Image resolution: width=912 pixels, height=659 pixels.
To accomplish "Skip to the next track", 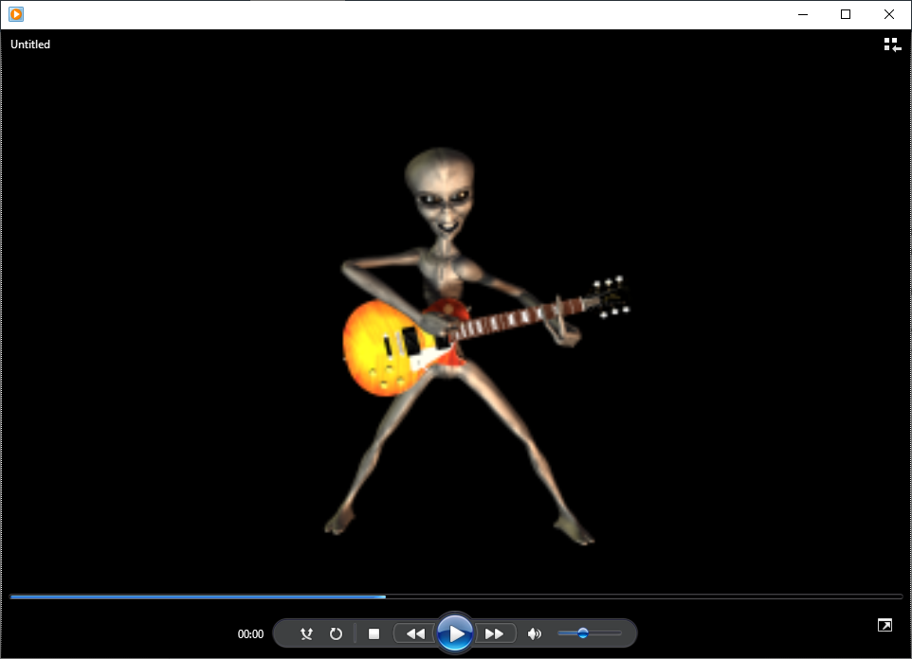I will tap(495, 633).
